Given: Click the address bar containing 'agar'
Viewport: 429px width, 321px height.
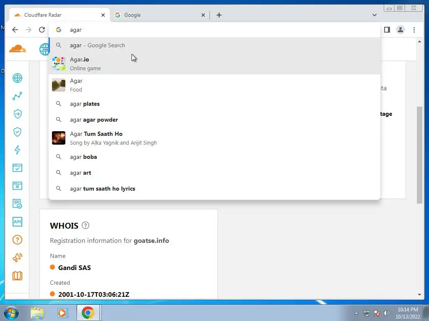Looking at the screenshot, I should point(214,30).
